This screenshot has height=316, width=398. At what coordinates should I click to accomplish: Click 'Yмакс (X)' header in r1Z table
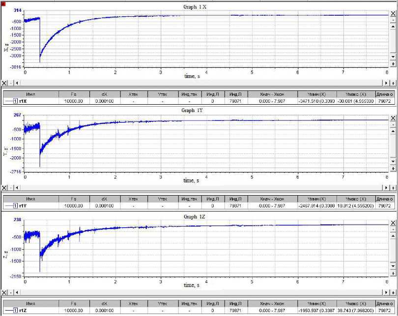point(356,304)
